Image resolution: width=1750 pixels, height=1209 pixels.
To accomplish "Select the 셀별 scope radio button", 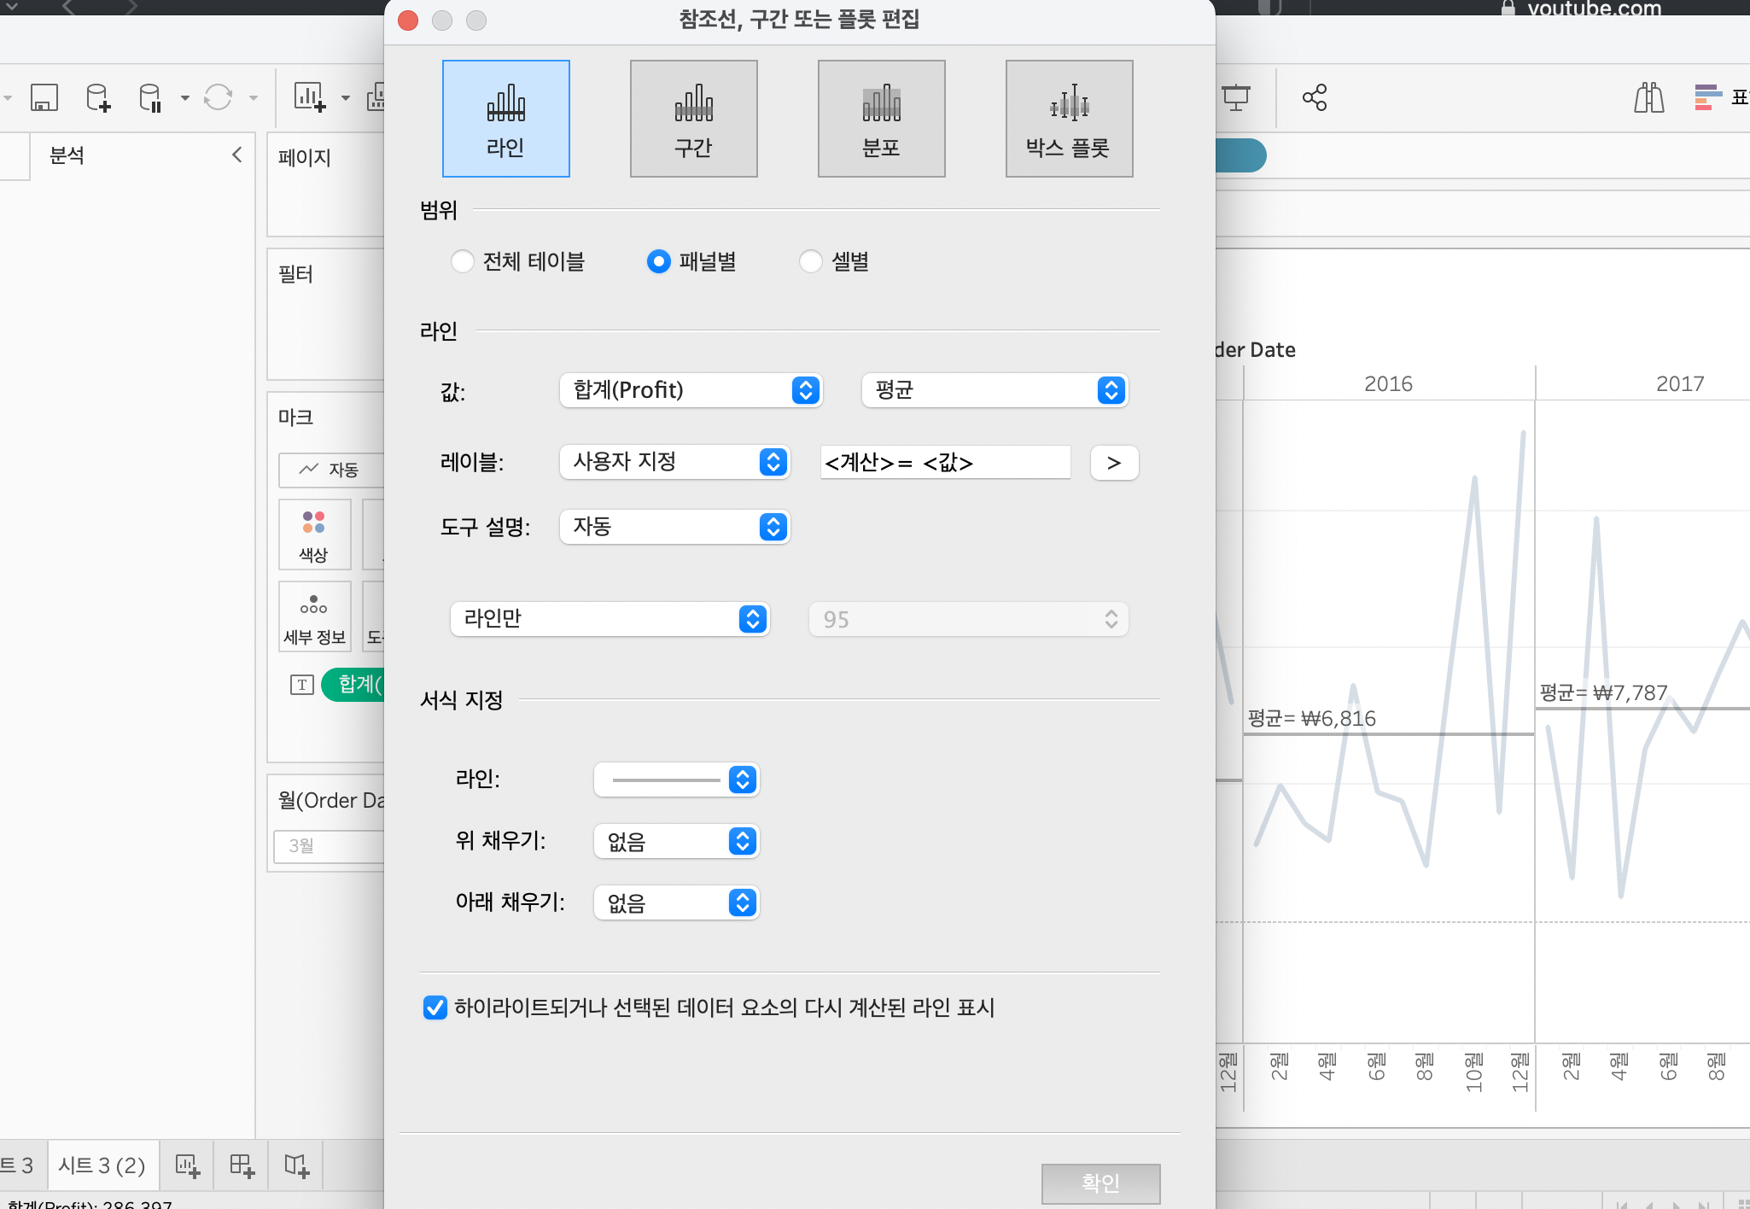I will (x=810, y=261).
